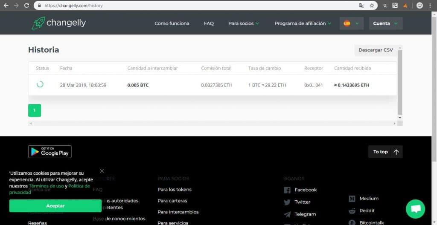The height and width of the screenshot is (225, 437).
Task: Click footer link Reseñas
Action: (x=38, y=223)
